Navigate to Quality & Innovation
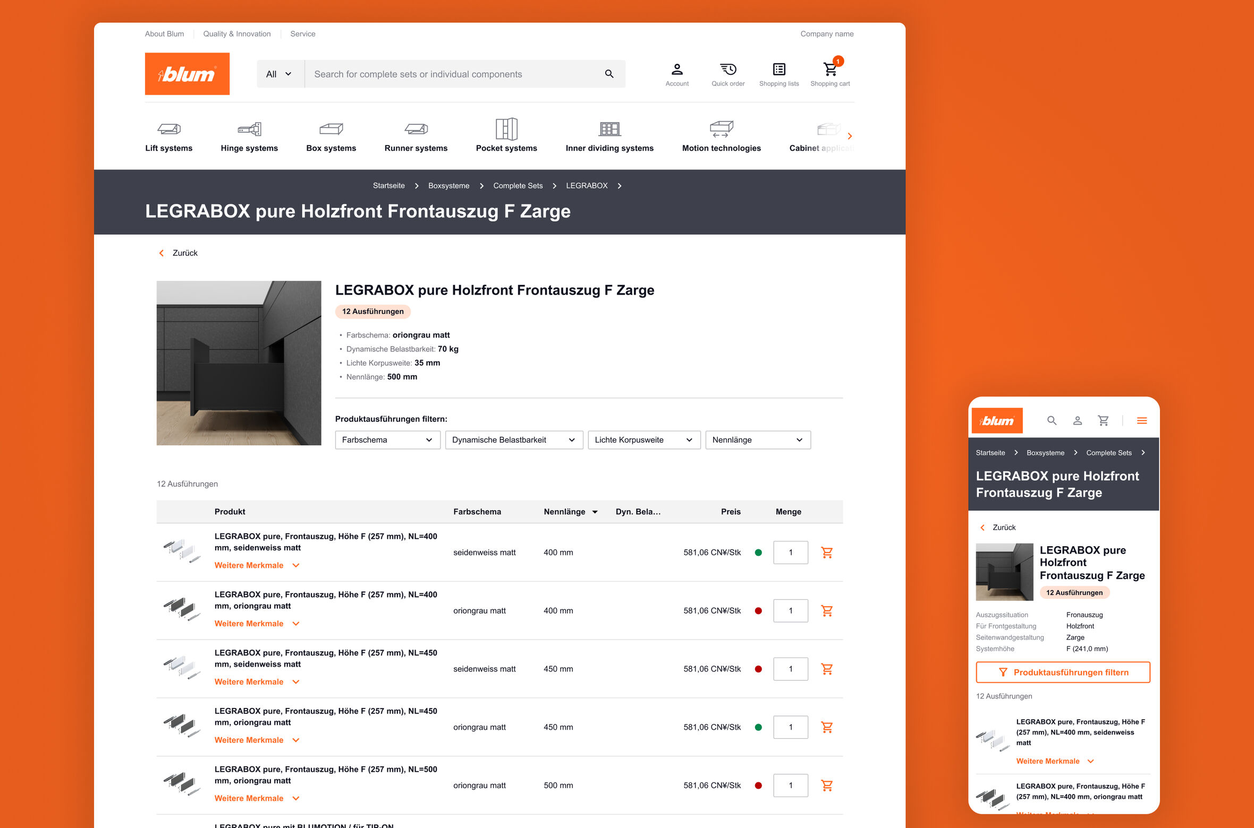 coord(236,33)
